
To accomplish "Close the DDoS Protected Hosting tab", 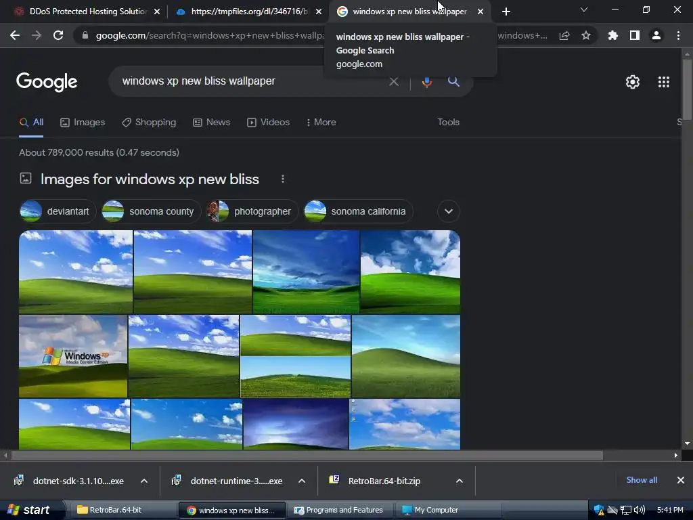I will (x=157, y=12).
